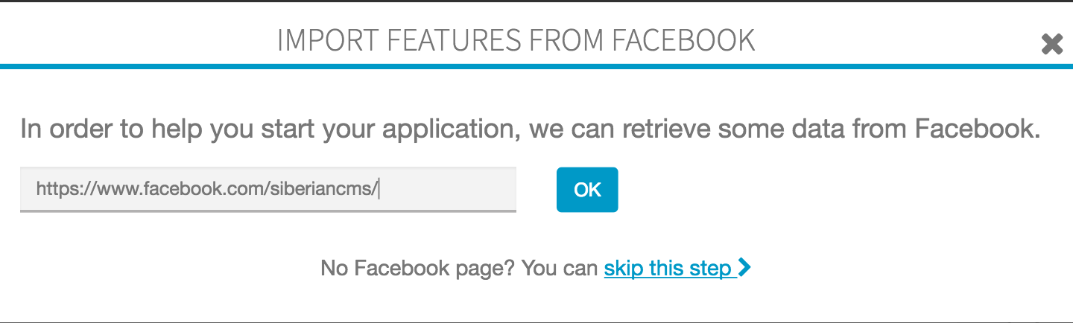1073x323 pixels.
Task: Click the retrieve data from Facebook description text
Action: coord(529,129)
